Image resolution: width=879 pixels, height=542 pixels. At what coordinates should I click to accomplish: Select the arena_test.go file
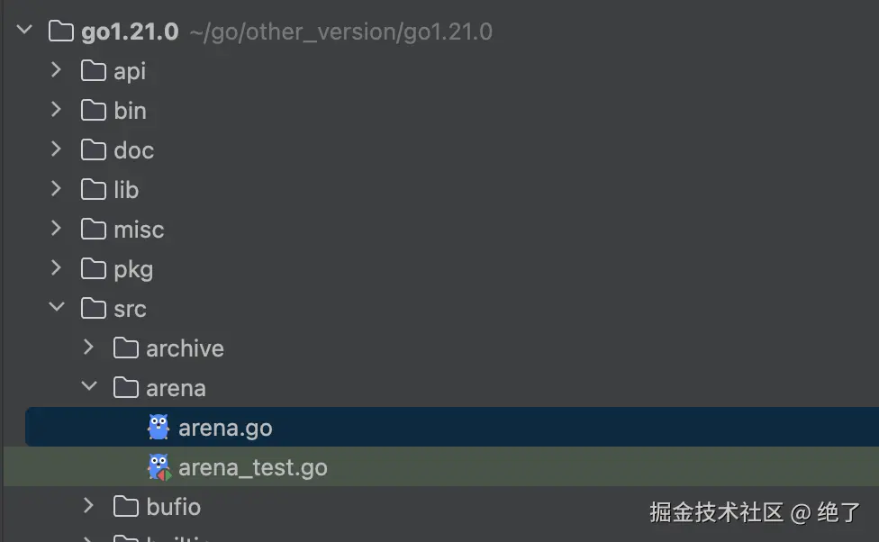click(252, 467)
